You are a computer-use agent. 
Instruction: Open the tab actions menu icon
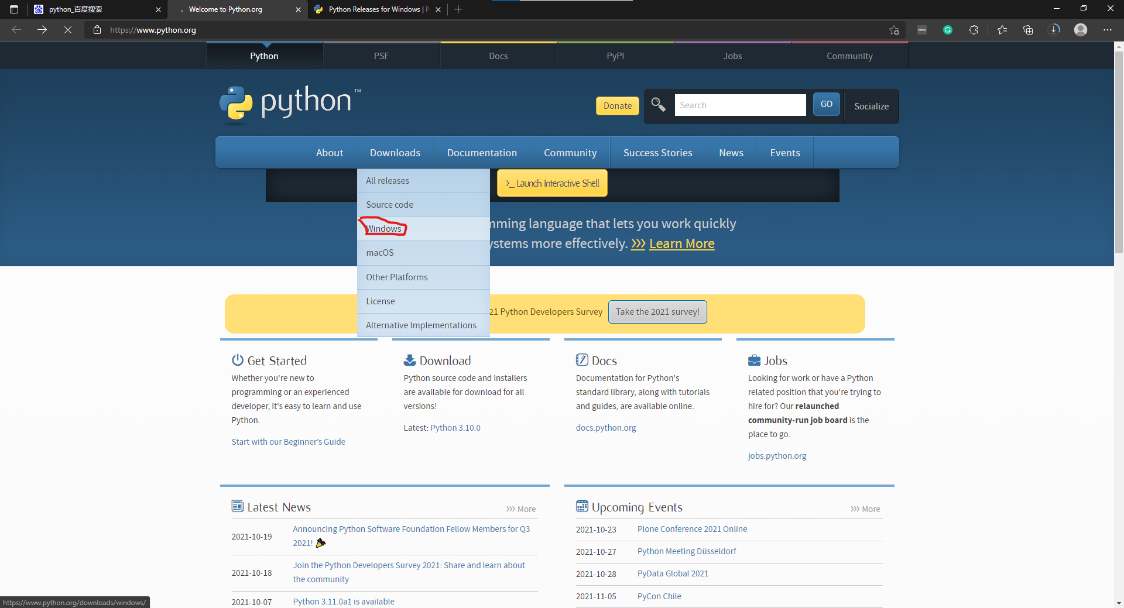pos(14,9)
